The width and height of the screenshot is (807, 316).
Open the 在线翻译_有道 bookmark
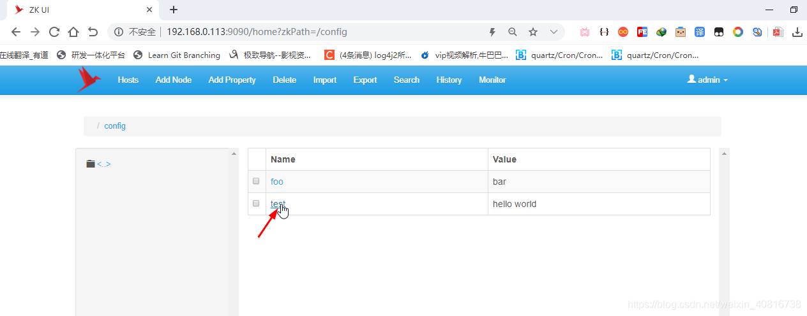(x=24, y=55)
